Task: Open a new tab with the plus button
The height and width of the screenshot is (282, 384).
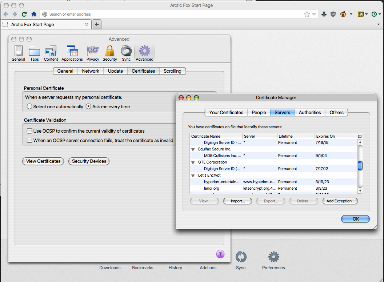Action: pos(97,24)
